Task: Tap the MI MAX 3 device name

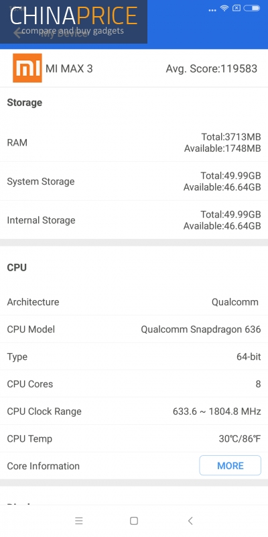Action: pyautogui.click(x=69, y=68)
